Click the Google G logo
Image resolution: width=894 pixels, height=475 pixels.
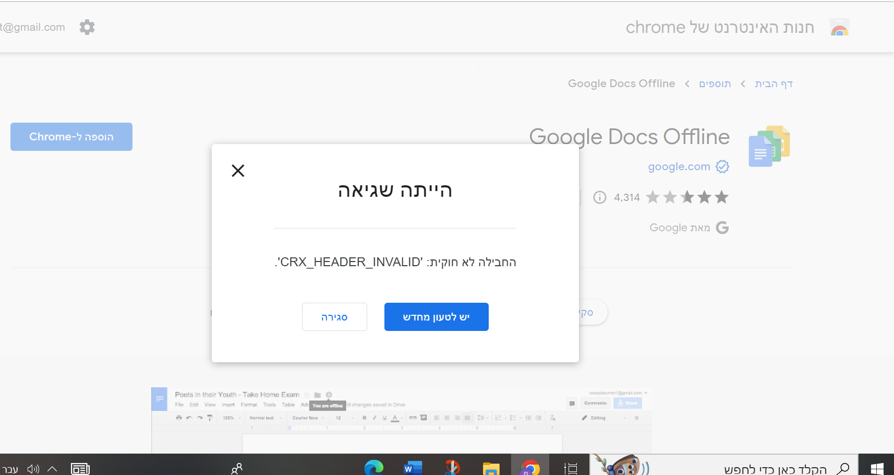coord(722,228)
